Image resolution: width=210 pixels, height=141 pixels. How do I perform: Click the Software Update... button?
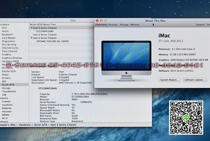(x=195, y=80)
